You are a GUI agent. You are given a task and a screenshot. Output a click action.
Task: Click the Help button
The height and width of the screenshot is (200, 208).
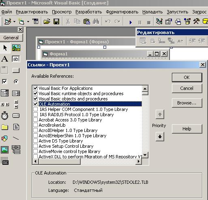pos(187,129)
